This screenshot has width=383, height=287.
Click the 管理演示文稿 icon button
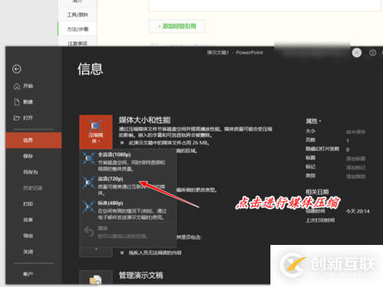96,278
